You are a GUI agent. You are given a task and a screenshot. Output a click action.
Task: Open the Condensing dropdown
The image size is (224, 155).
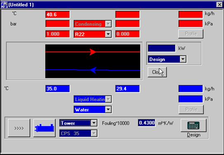click(x=108, y=24)
